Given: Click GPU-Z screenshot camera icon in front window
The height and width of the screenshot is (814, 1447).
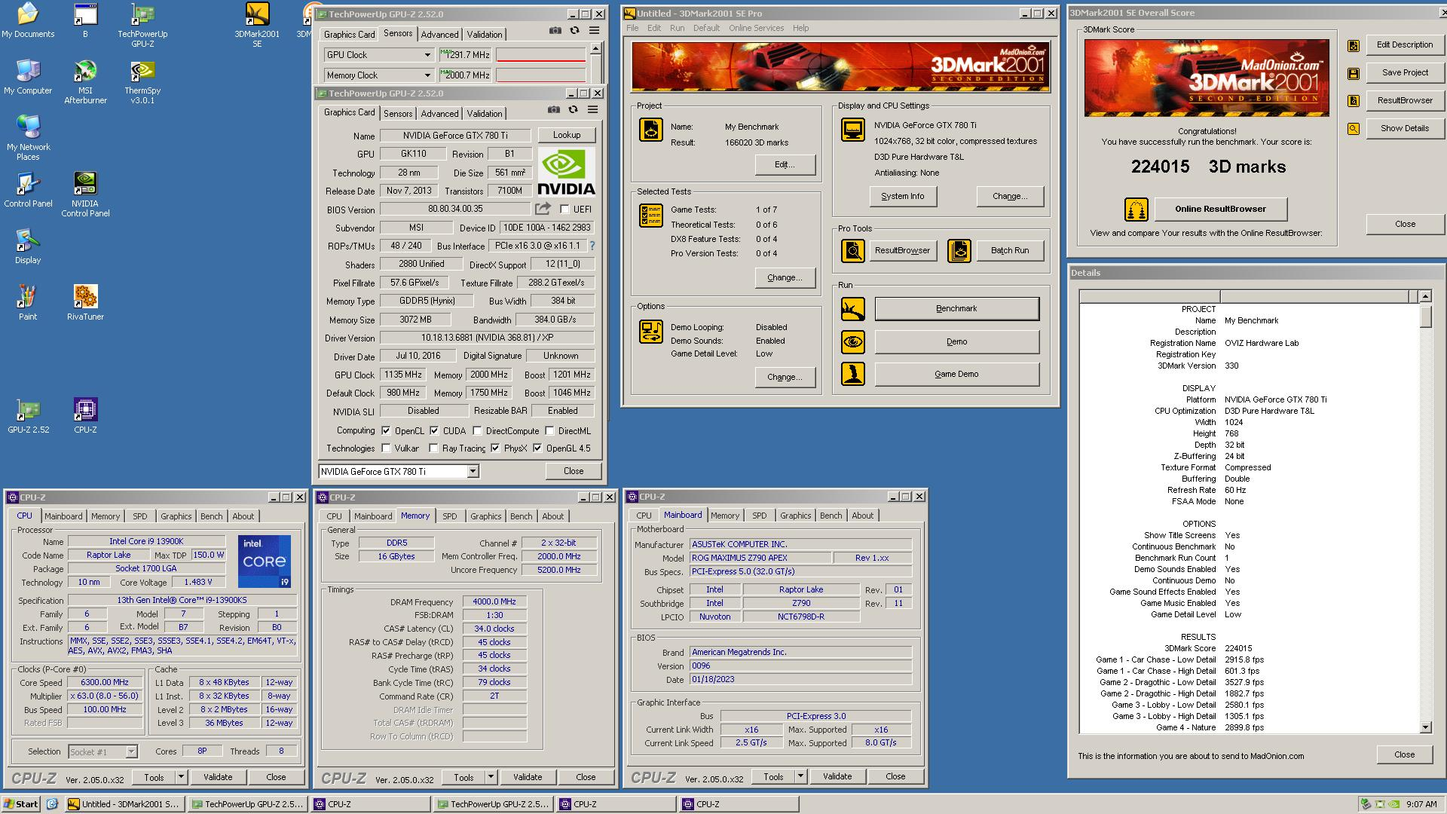Looking at the screenshot, I should pyautogui.click(x=554, y=110).
